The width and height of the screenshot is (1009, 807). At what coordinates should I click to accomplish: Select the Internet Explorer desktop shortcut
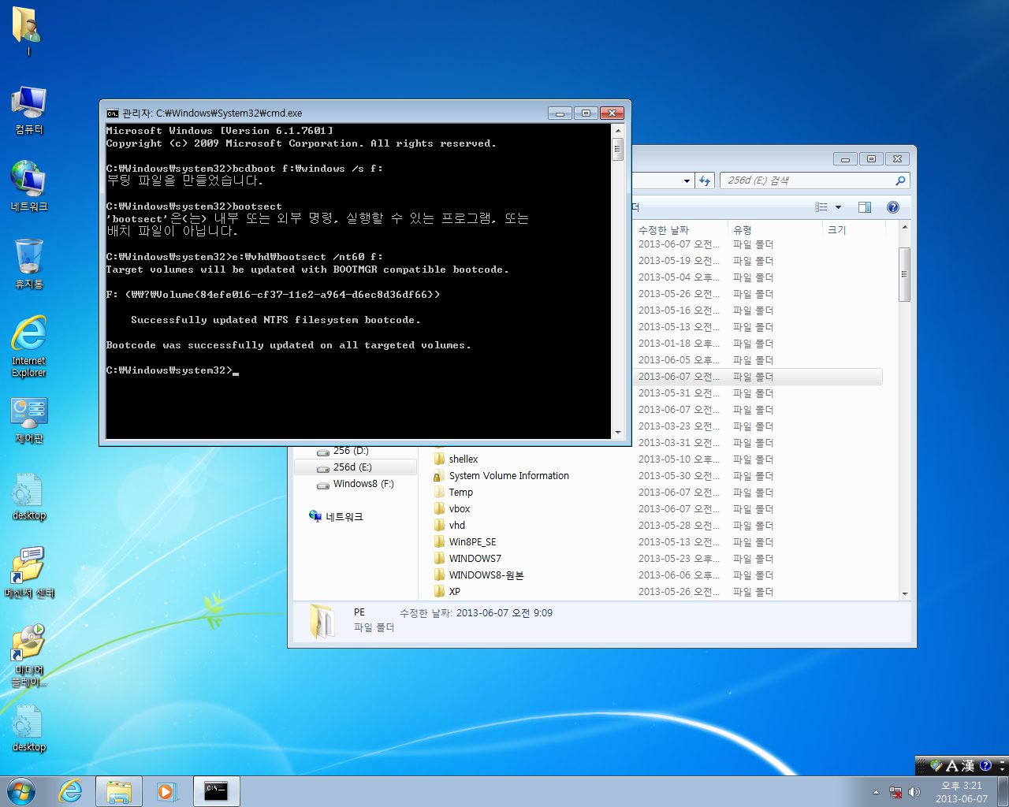29,347
